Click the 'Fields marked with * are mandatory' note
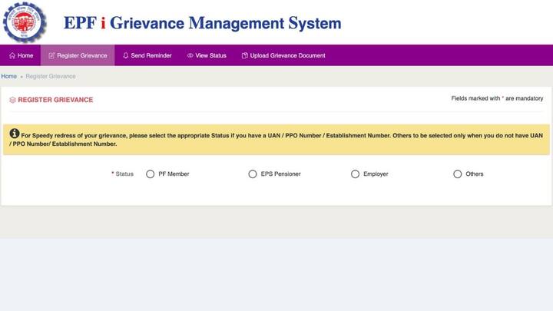Screen dimensions: 553x311 click(497, 98)
